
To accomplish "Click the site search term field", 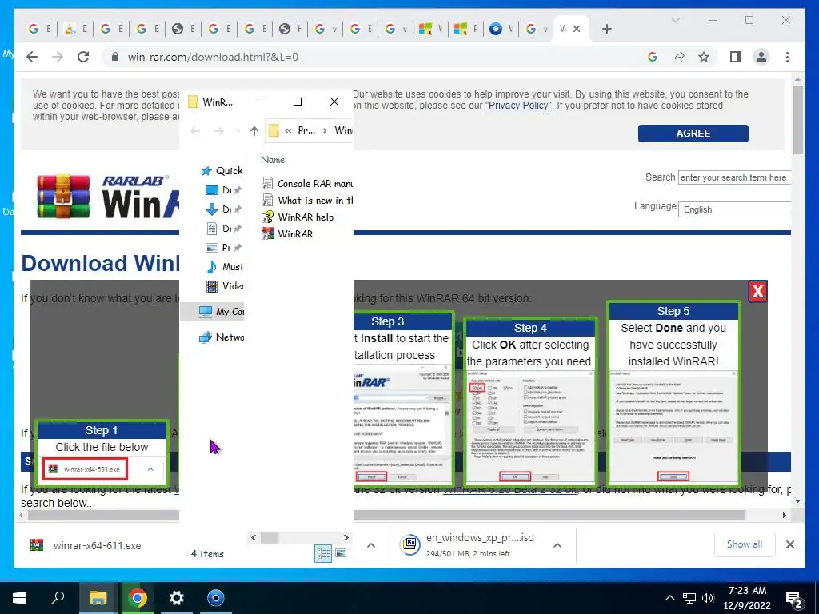I will (x=734, y=177).
